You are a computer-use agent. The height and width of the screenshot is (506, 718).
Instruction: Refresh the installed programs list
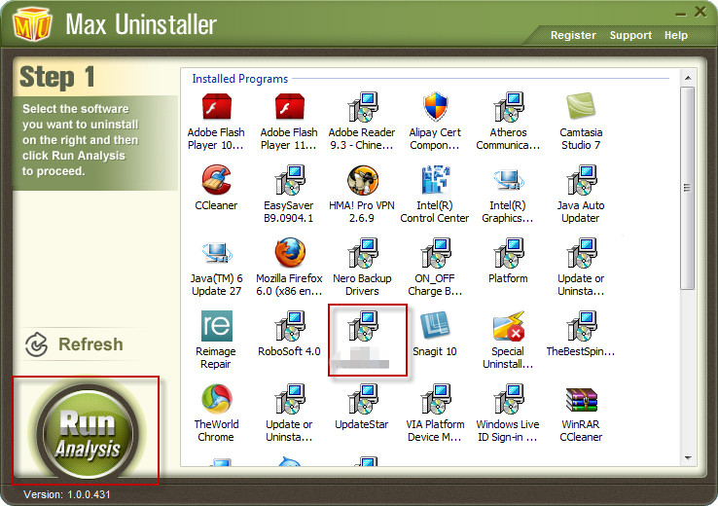click(x=74, y=344)
